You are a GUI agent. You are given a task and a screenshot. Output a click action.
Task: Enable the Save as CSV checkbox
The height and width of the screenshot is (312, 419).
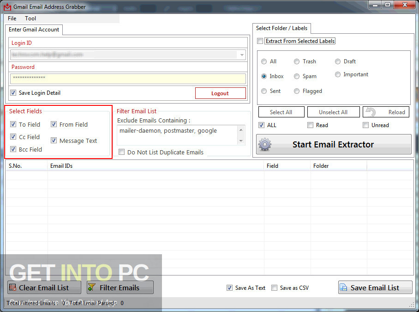click(x=274, y=288)
